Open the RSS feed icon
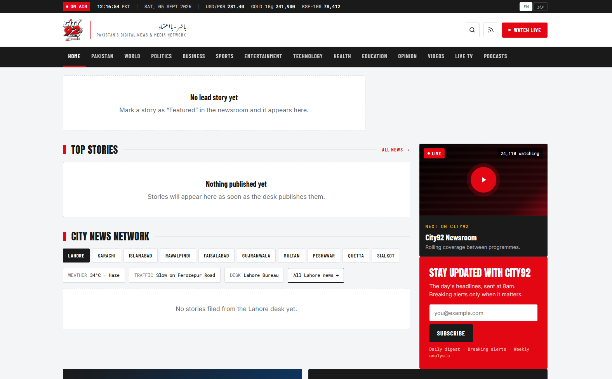612x379 pixels. click(x=491, y=30)
